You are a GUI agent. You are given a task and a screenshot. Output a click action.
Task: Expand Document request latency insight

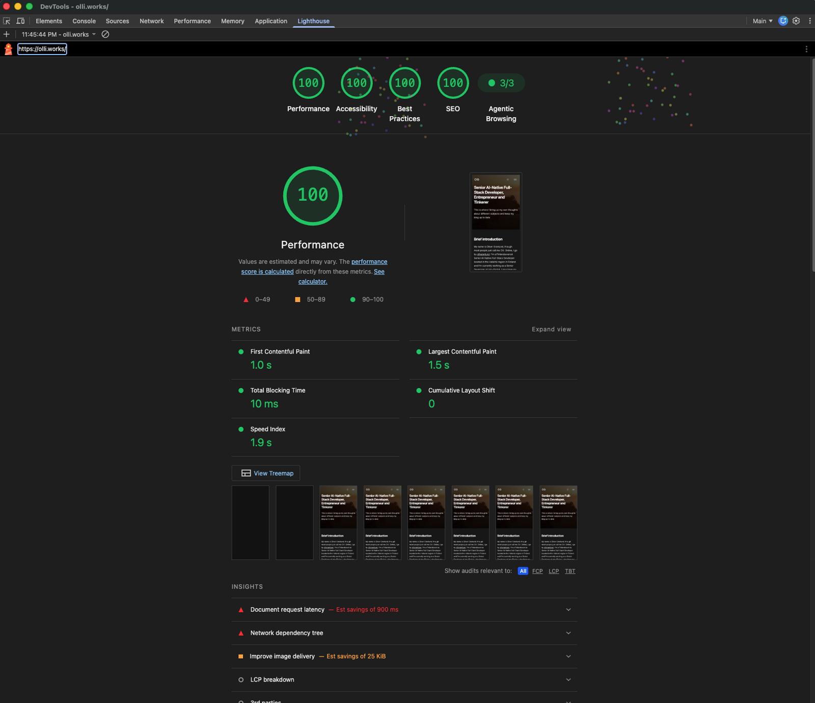tap(404, 610)
